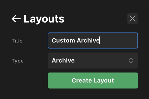Close the Layouts panel with the X

coord(132,18)
